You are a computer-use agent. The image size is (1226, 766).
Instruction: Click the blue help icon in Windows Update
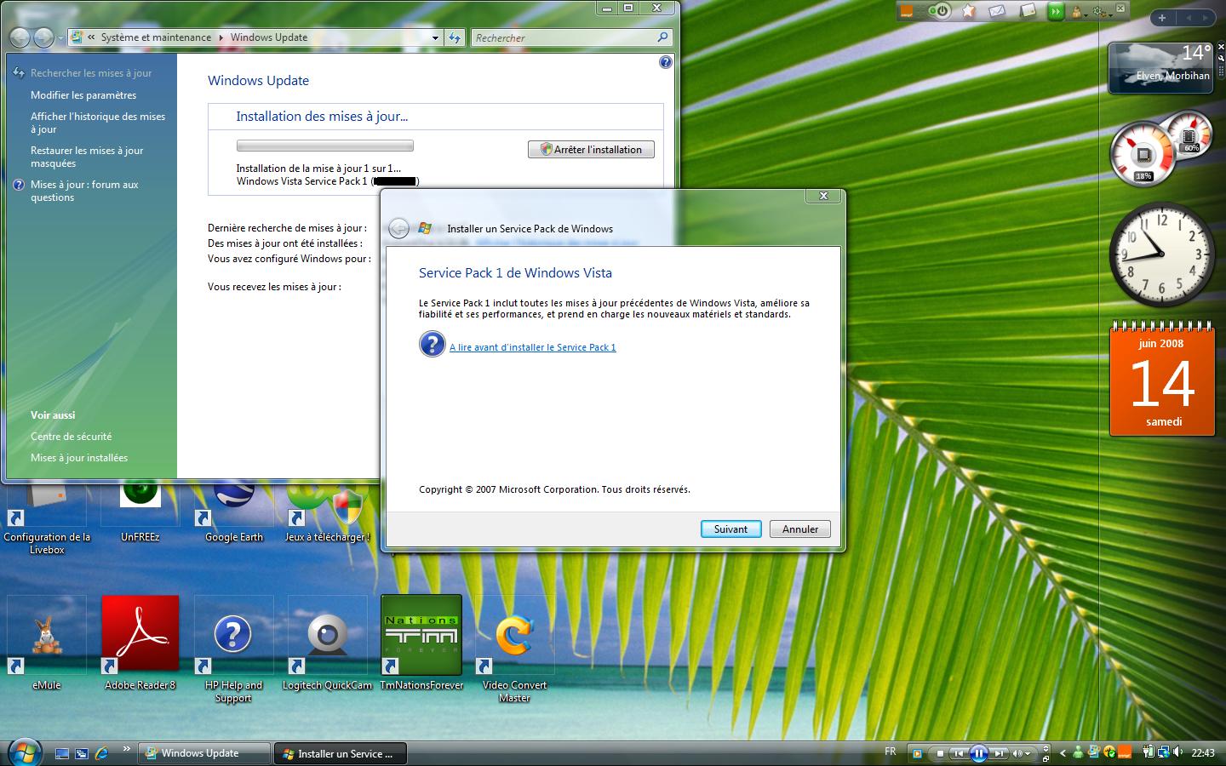tap(666, 62)
